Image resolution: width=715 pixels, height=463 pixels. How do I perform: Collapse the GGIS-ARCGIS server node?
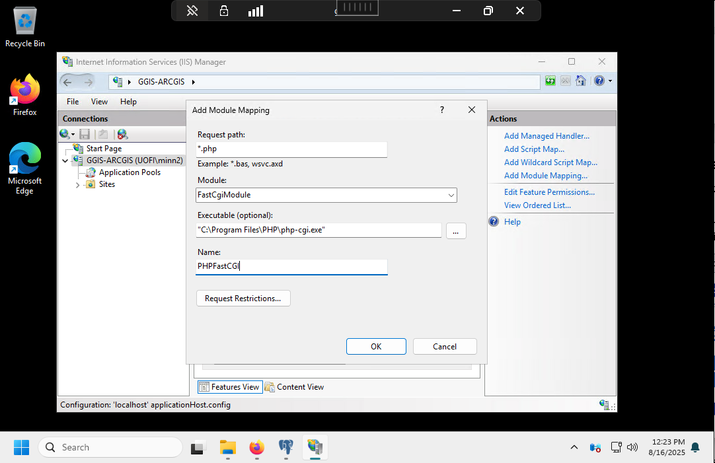pos(65,160)
